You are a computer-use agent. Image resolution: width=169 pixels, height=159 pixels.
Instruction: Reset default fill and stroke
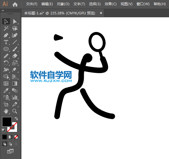pyautogui.click(x=3, y=130)
